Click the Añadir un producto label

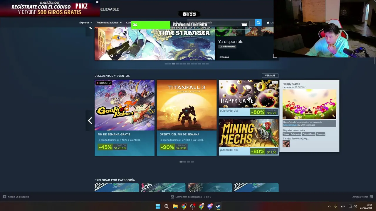19,197
